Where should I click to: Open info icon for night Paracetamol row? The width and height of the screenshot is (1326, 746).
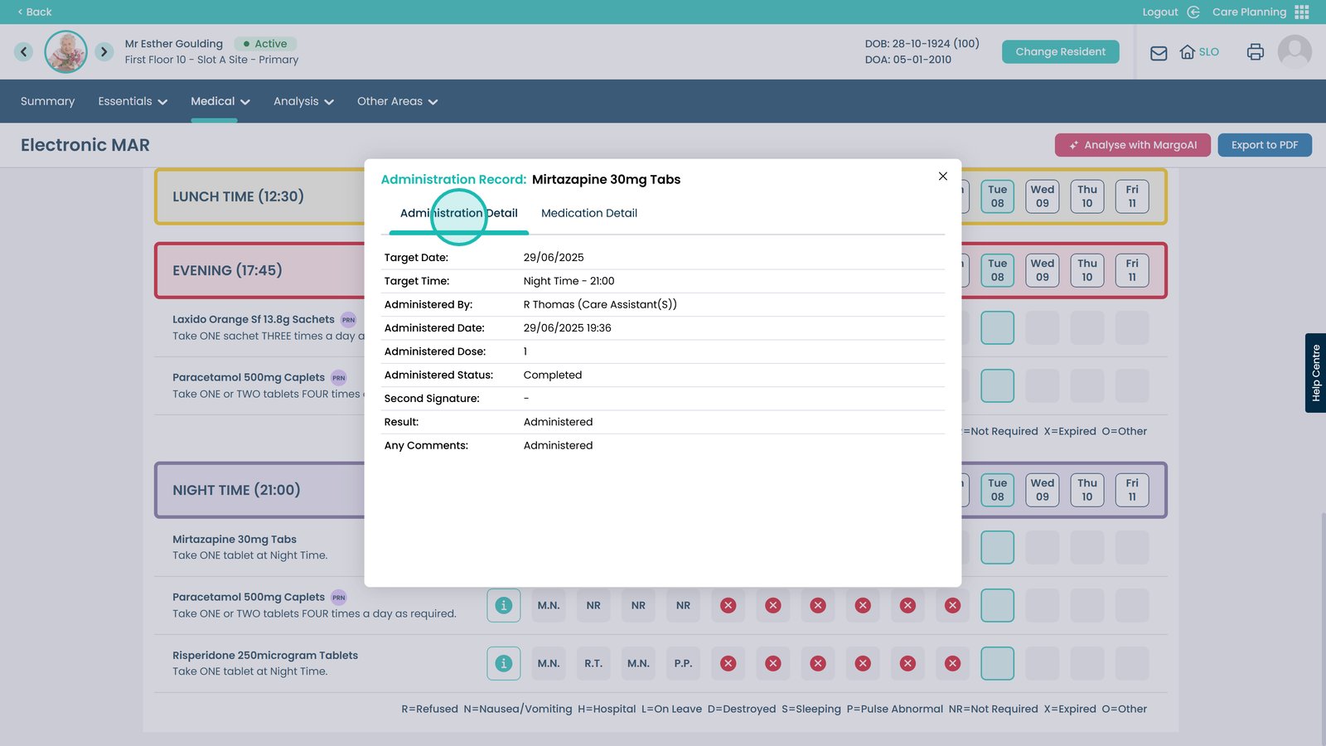tap(503, 605)
